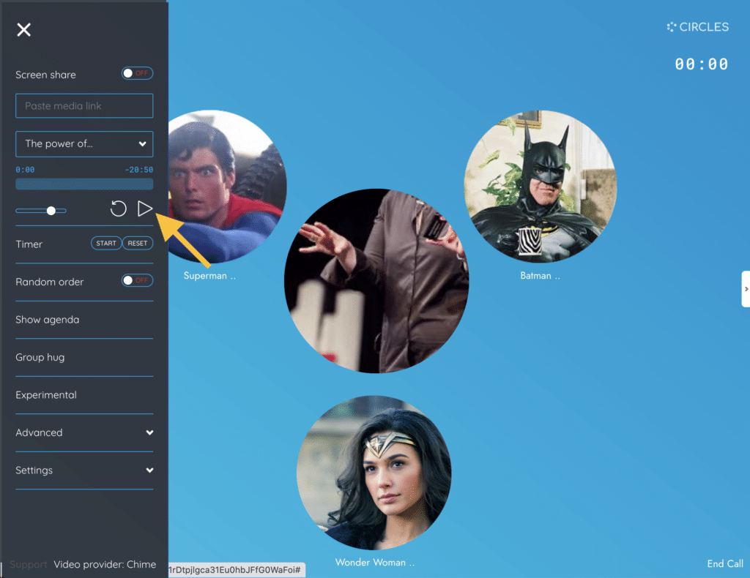750x578 pixels.
Task: Click the Paste media link field
Action: pos(84,105)
